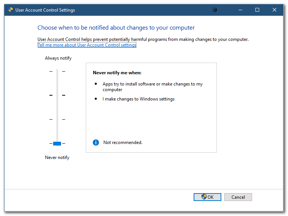This screenshot has height=216, width=288.
Task: Click the 'Always notify' label
Action: 58,58
